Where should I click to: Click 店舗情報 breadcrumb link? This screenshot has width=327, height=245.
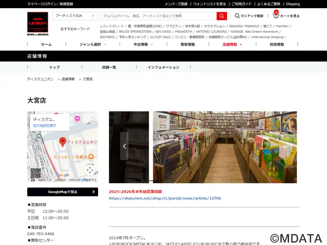pyautogui.click(x=68, y=79)
